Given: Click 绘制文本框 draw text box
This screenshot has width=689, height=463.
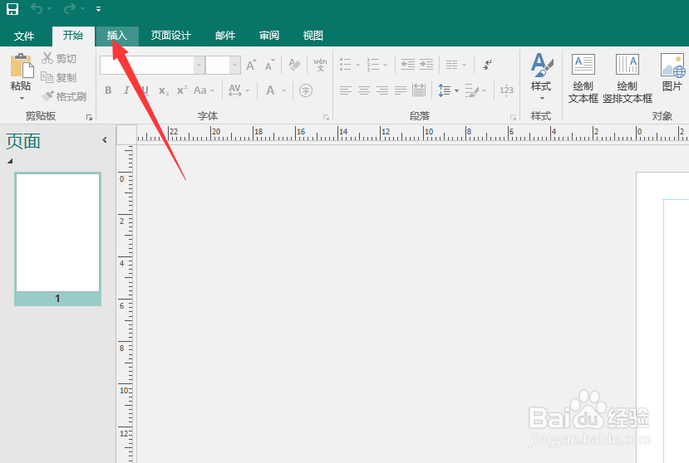Looking at the screenshot, I should point(583,78).
